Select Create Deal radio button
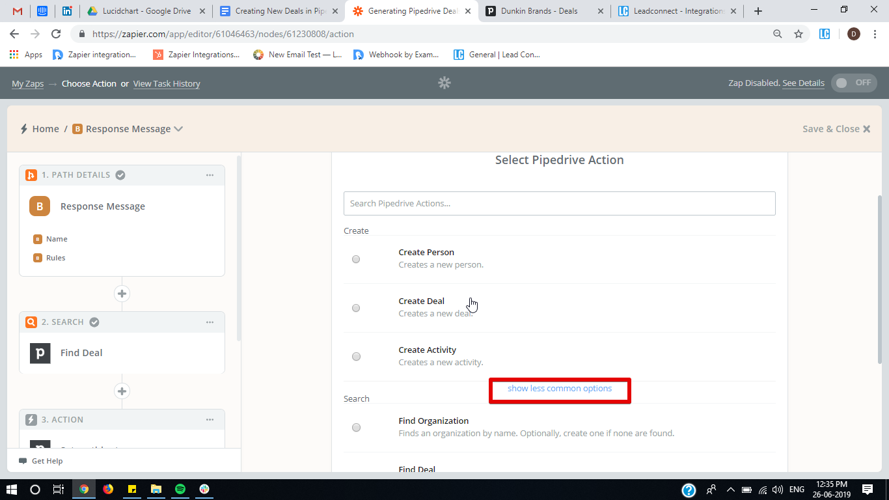This screenshot has width=889, height=500. pyautogui.click(x=356, y=308)
